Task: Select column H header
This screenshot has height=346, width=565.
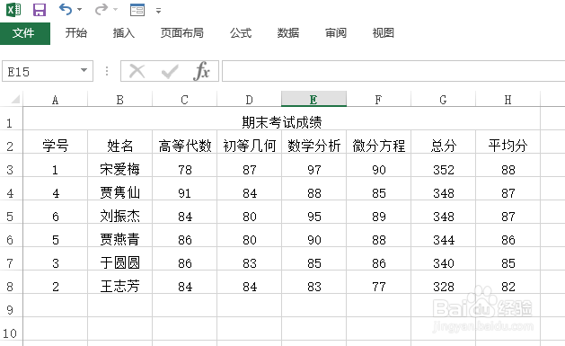Action: 508,100
